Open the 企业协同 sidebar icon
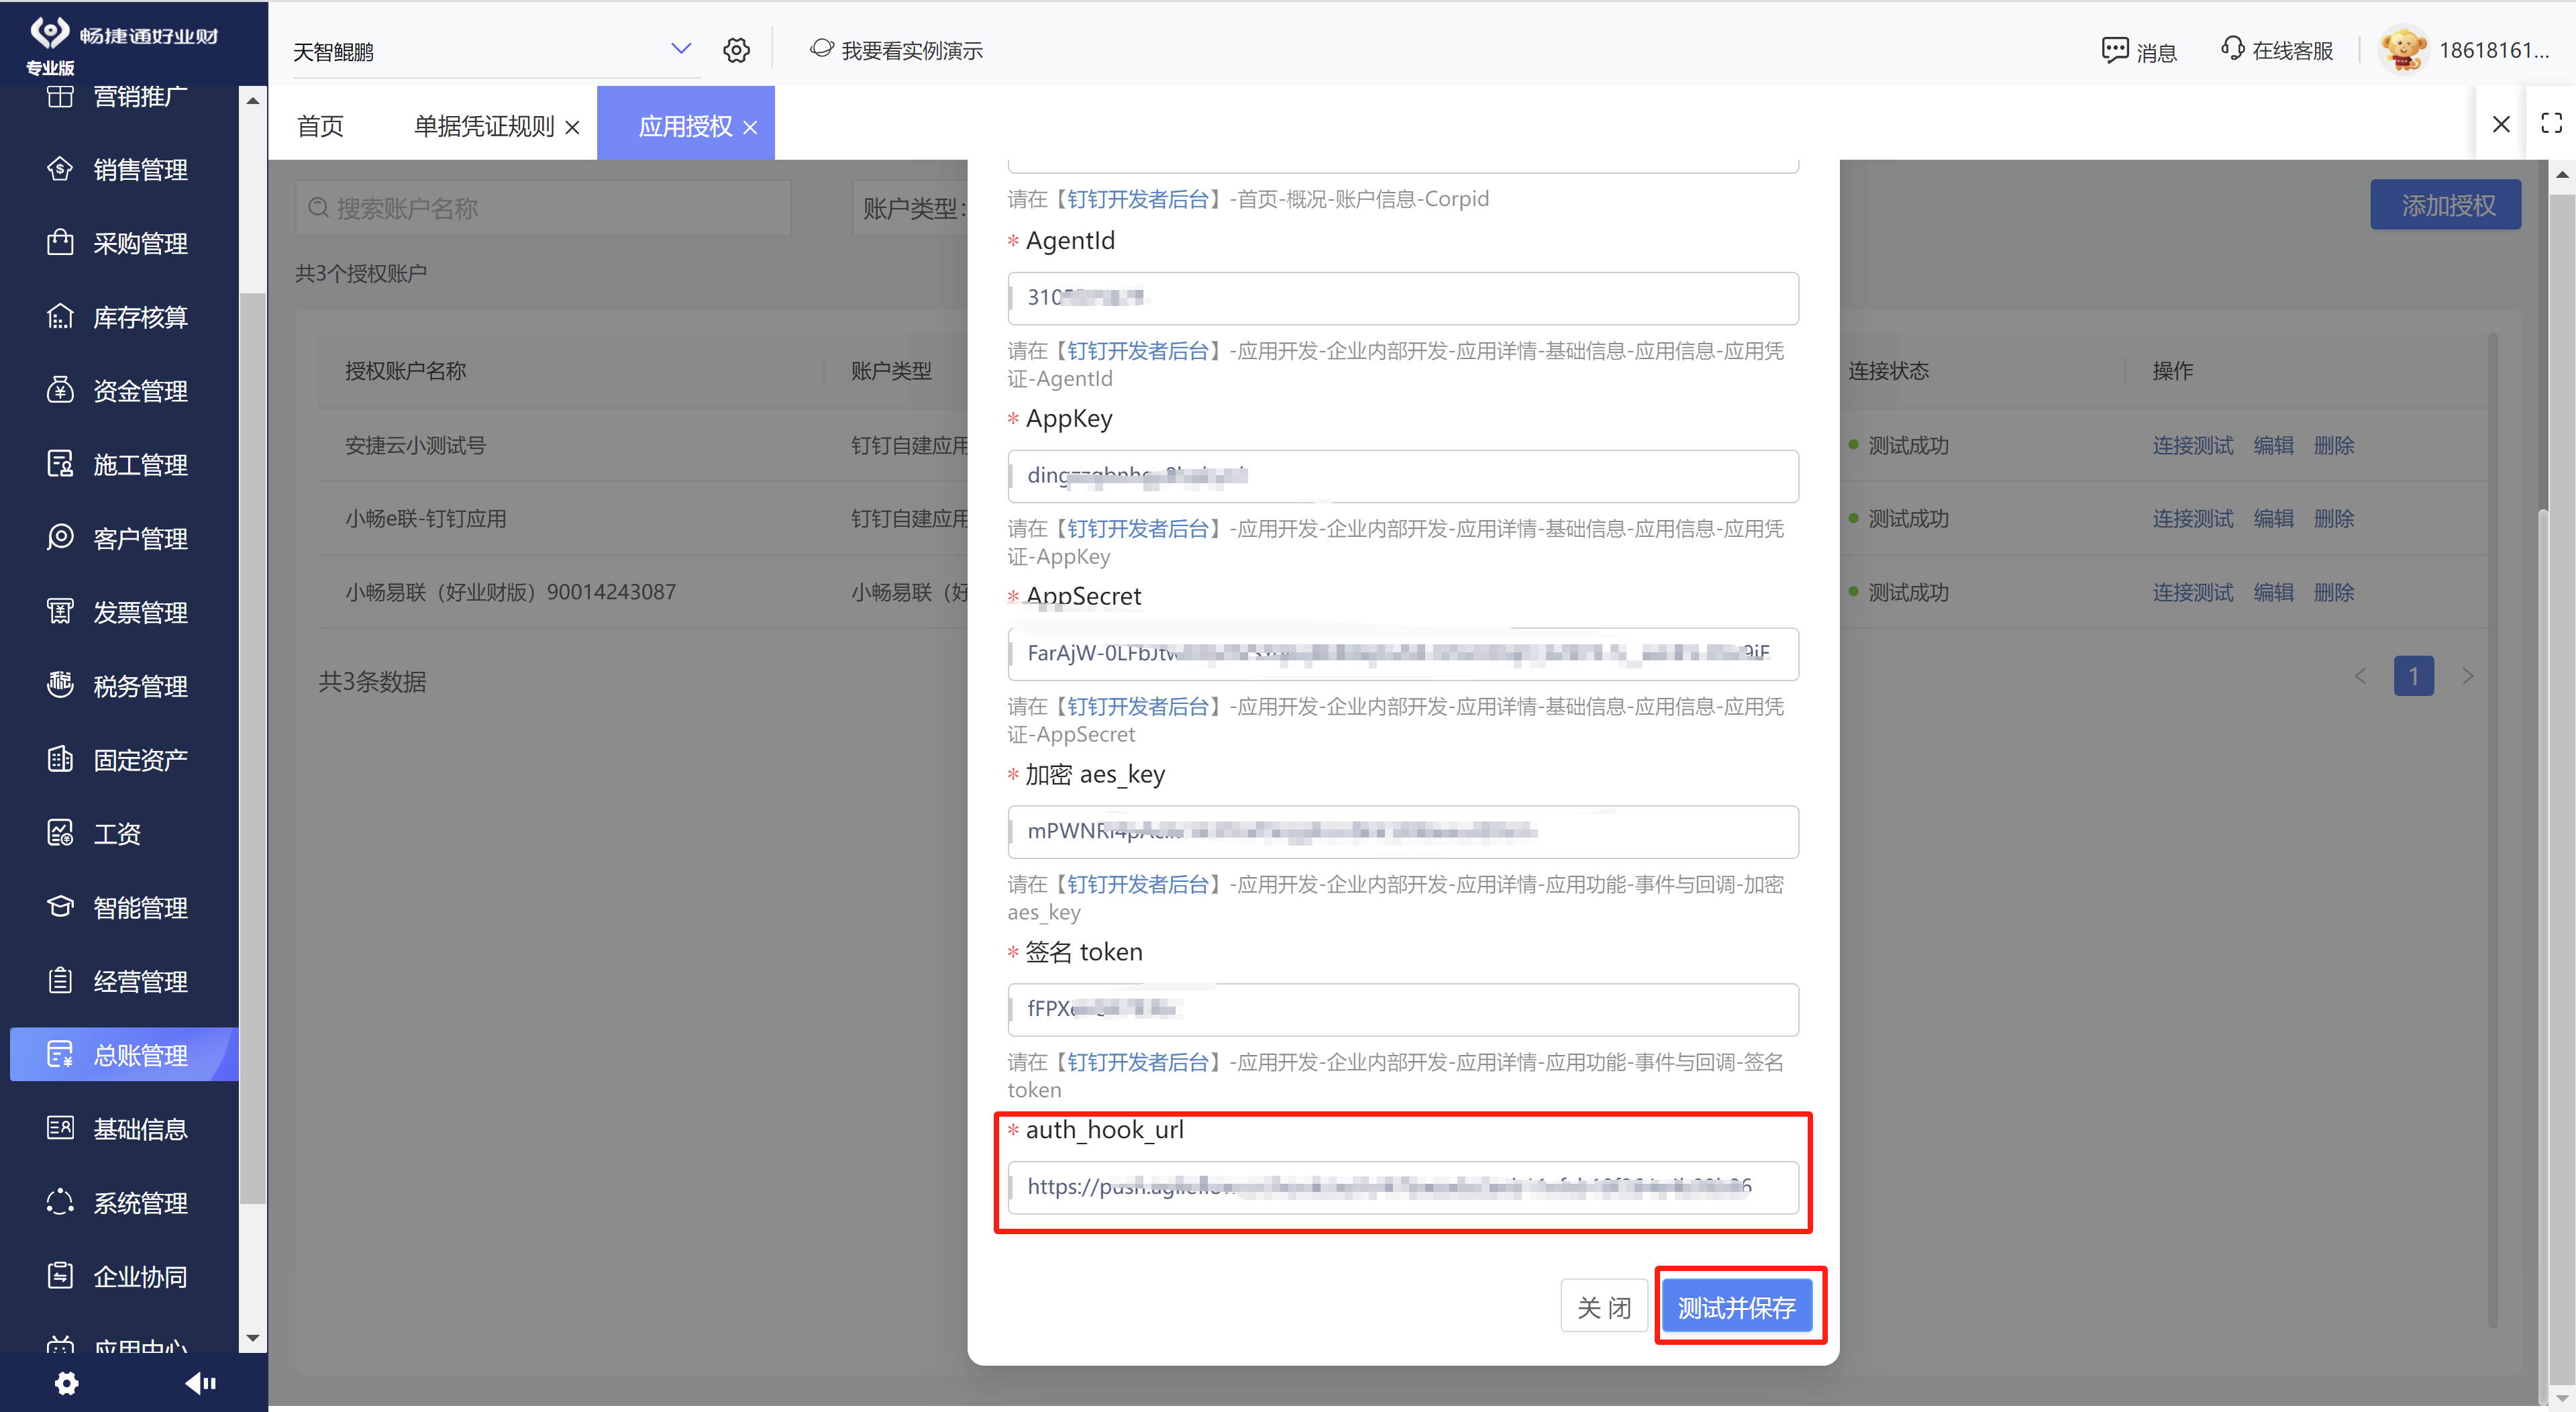Image resolution: width=2576 pixels, height=1412 pixels. (60, 1276)
